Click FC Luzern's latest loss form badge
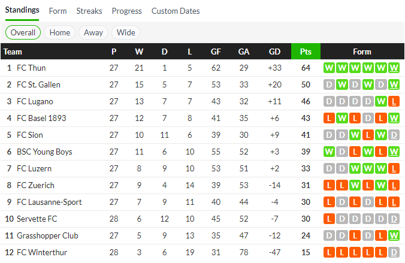This screenshot has width=405, height=263. [394, 168]
